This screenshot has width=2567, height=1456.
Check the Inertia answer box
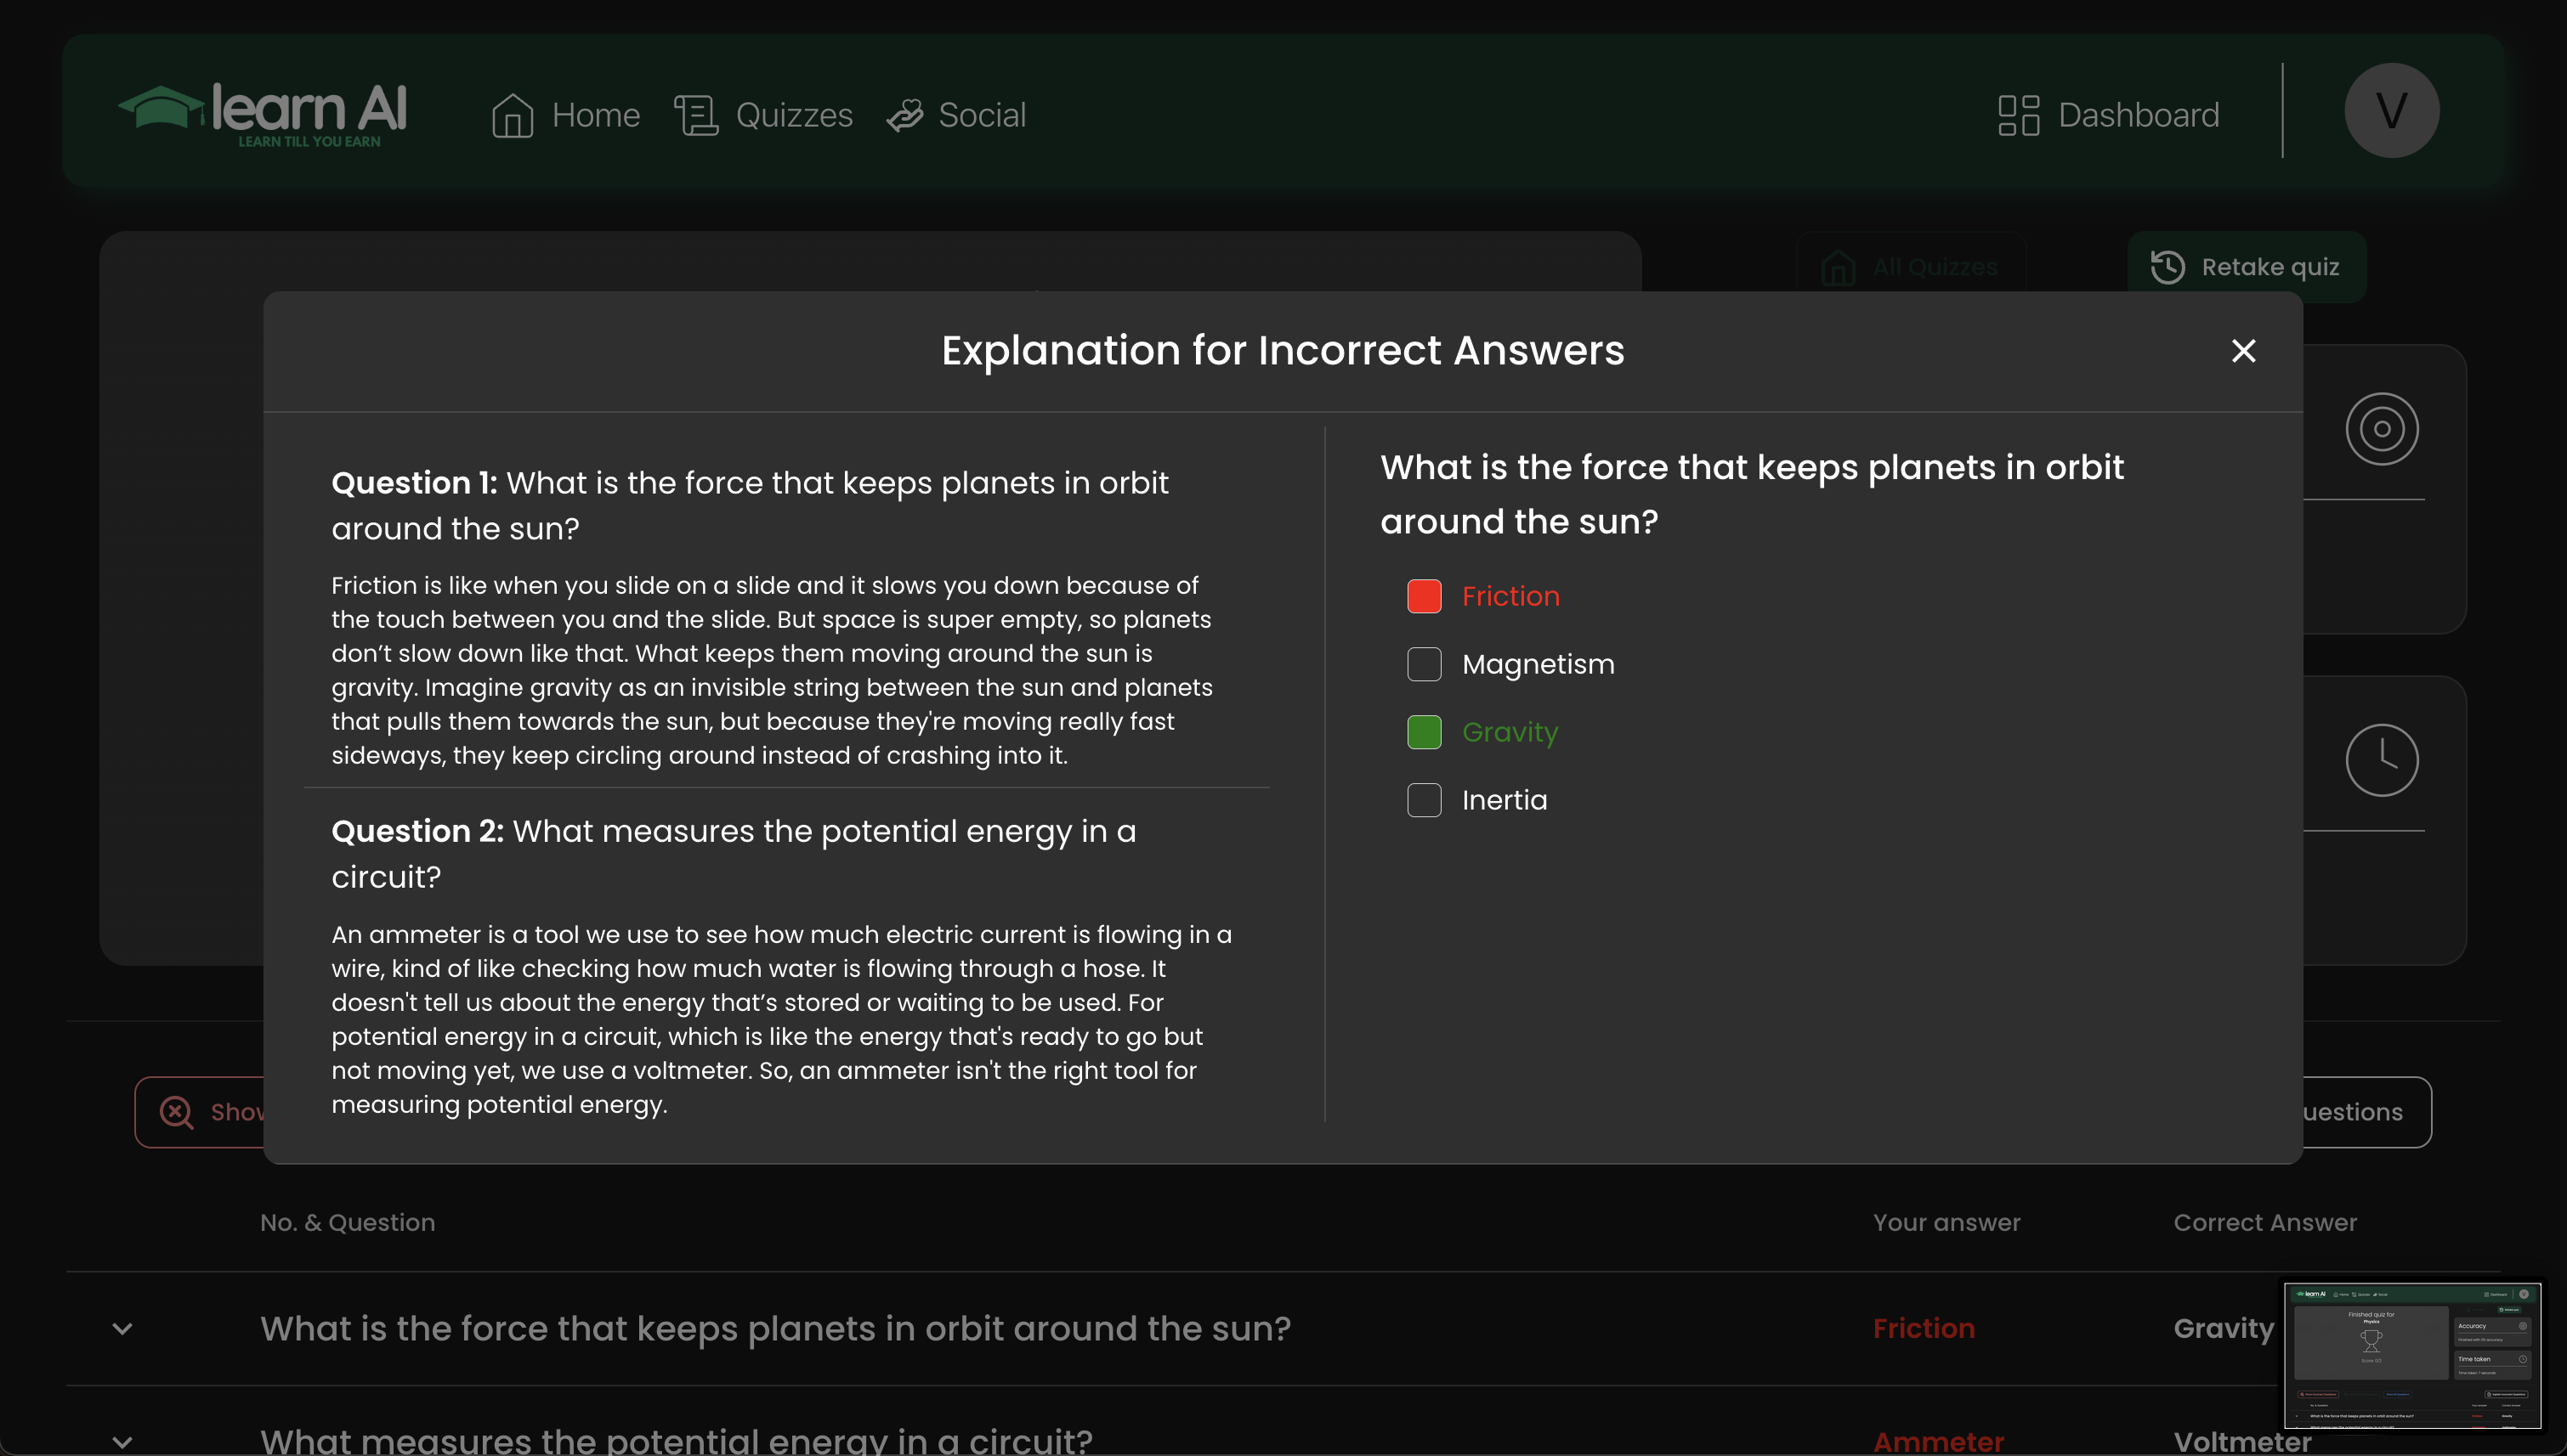point(1424,800)
